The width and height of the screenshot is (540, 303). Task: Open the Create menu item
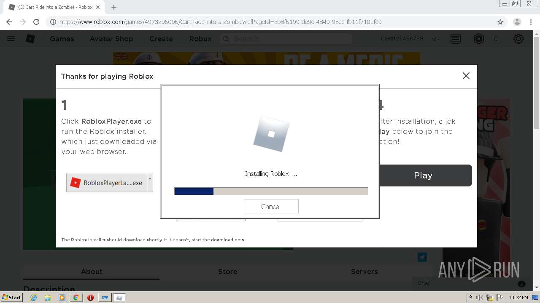(x=161, y=39)
